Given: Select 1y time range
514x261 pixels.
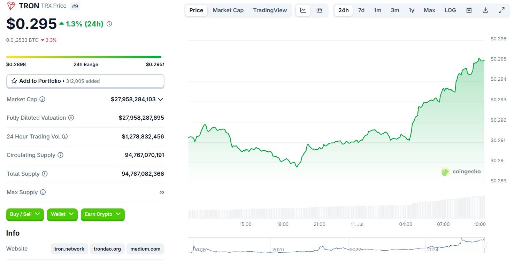Looking at the screenshot, I should pyautogui.click(x=412, y=10).
